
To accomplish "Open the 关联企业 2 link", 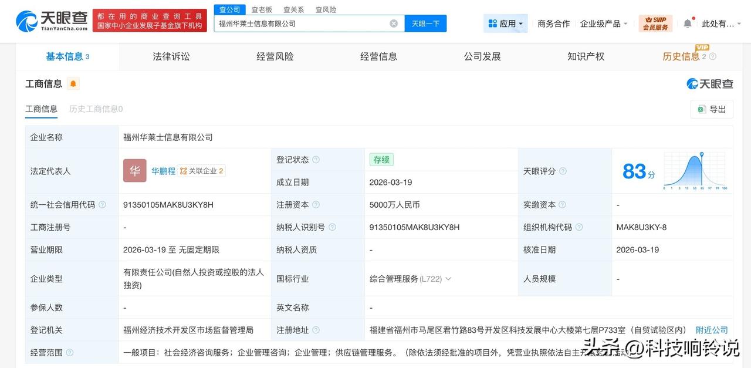I will 204,171.
